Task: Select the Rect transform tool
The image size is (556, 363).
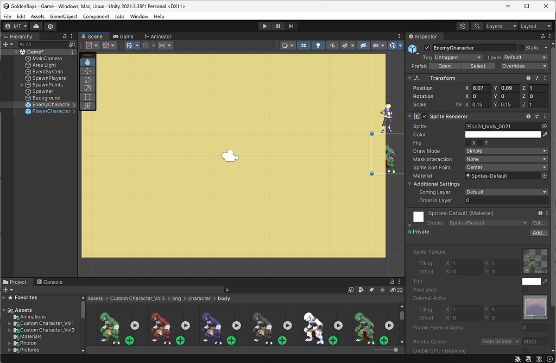Action: tap(87, 97)
